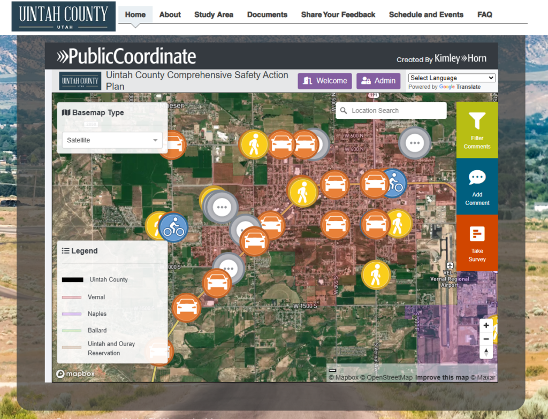Select the blue bicycle marker near Legend
The image size is (548, 419).
[174, 227]
